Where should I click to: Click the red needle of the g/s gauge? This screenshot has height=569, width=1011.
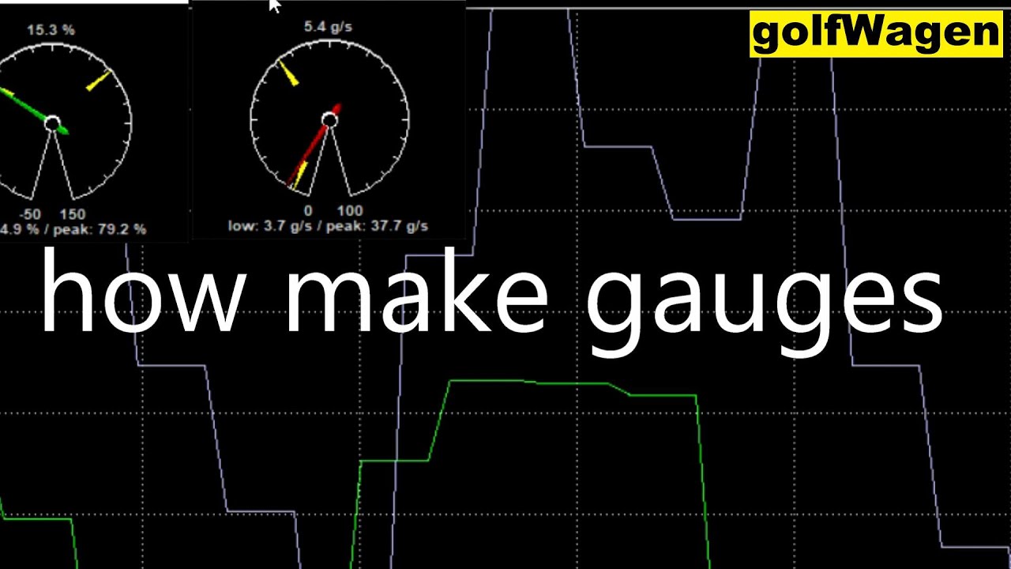click(313, 145)
